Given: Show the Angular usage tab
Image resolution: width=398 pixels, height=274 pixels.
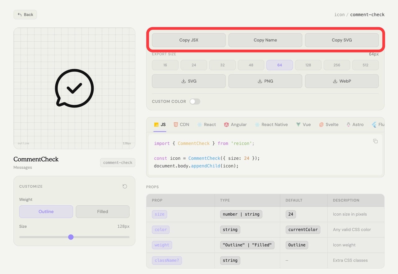Looking at the screenshot, I should (x=235, y=125).
